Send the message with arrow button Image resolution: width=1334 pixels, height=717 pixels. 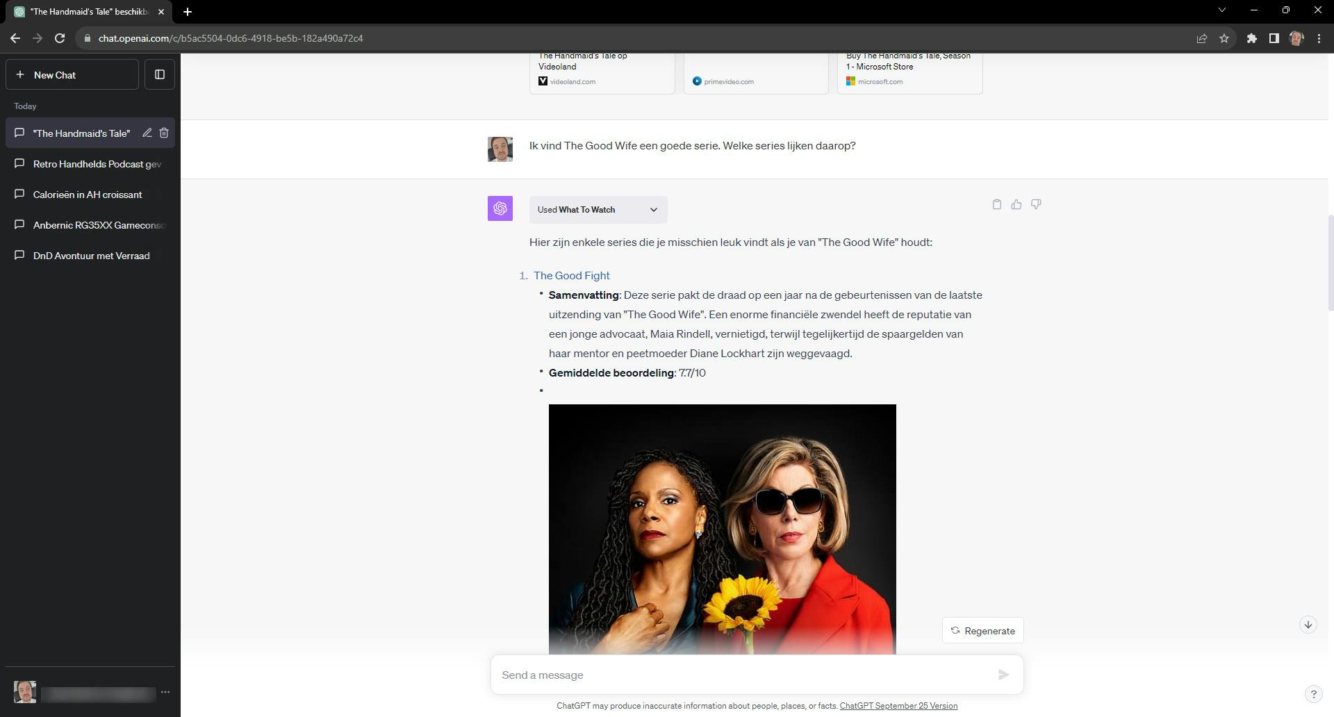(x=1003, y=675)
